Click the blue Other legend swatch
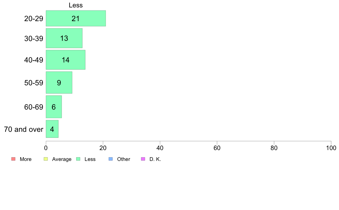This screenshot has width=339, height=210. tap(111, 159)
